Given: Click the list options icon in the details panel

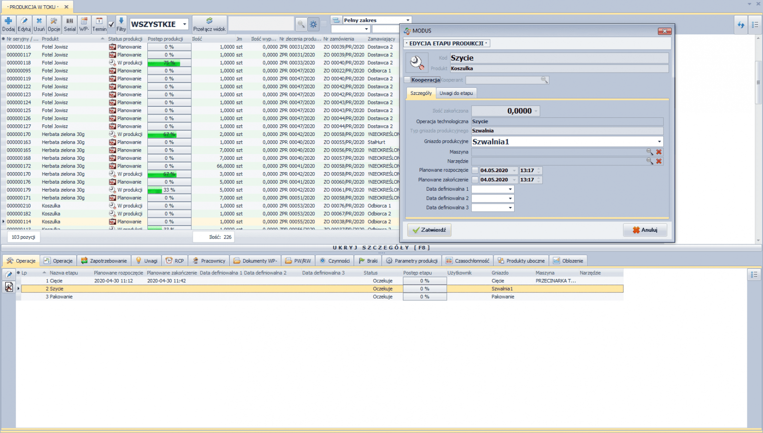Looking at the screenshot, I should point(754,275).
